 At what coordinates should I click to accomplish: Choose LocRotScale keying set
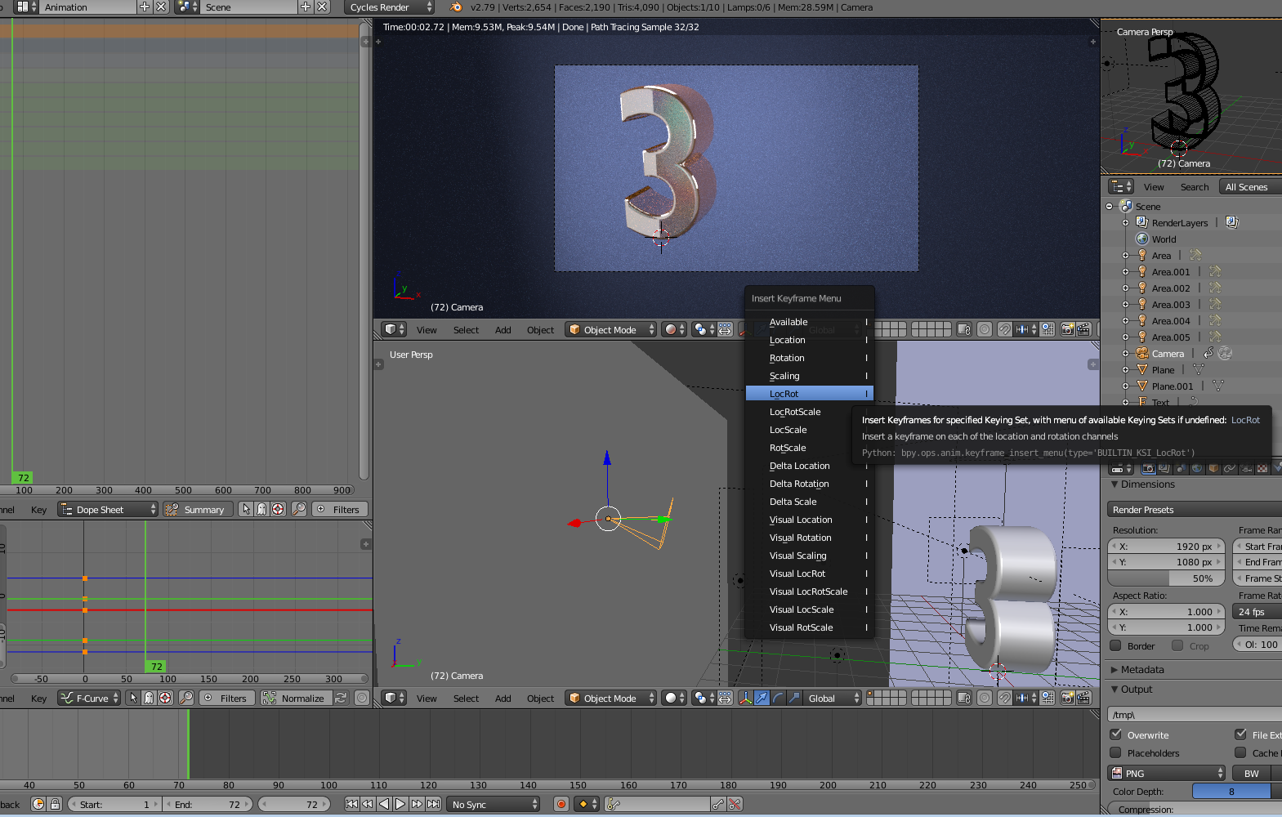point(810,412)
